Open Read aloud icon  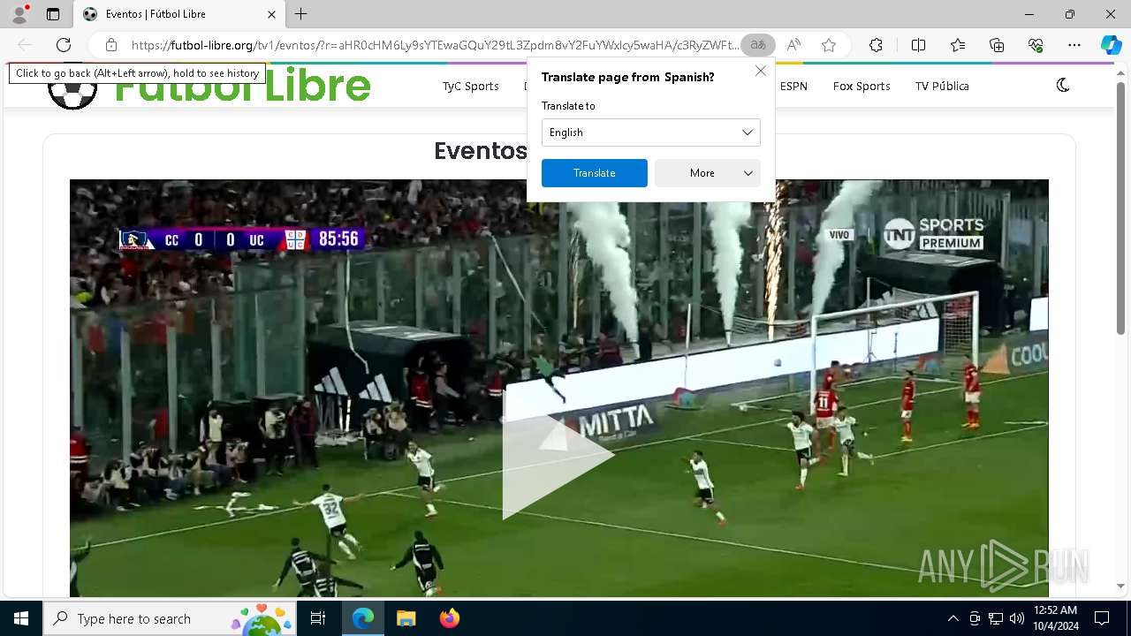[x=793, y=45]
